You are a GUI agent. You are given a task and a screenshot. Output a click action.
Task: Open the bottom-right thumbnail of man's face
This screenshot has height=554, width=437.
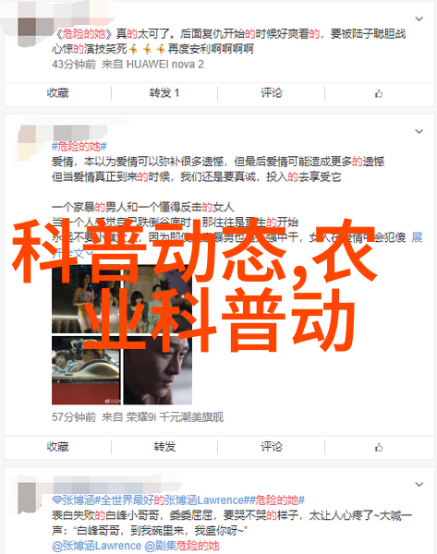(x=158, y=370)
